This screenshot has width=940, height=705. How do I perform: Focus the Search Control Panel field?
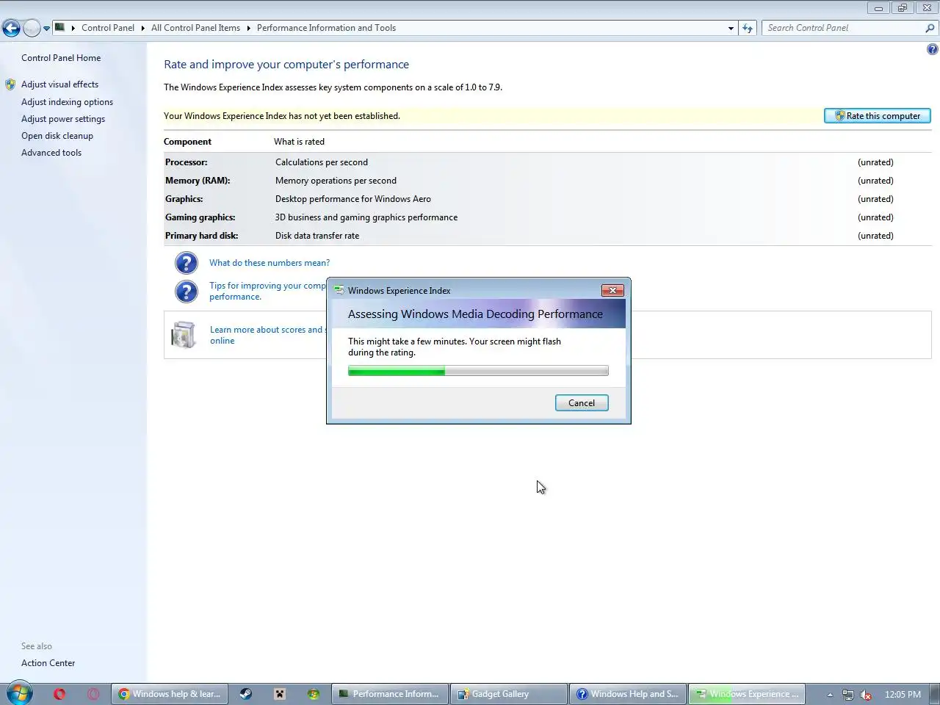[x=843, y=28]
